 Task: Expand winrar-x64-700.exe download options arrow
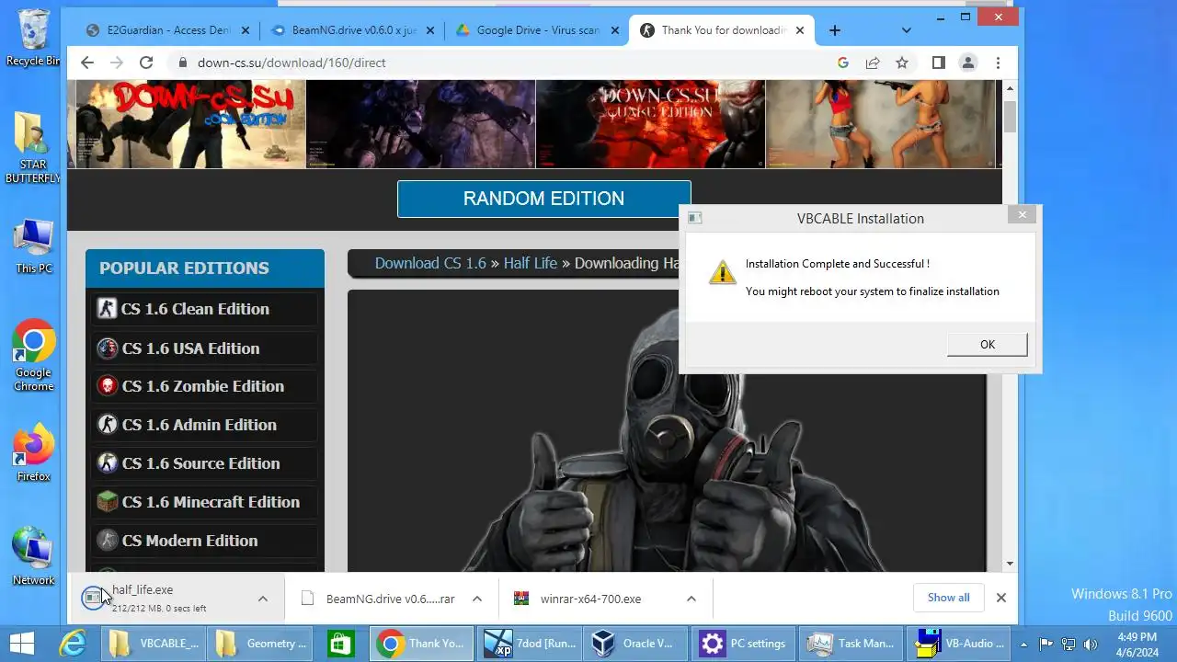click(691, 599)
